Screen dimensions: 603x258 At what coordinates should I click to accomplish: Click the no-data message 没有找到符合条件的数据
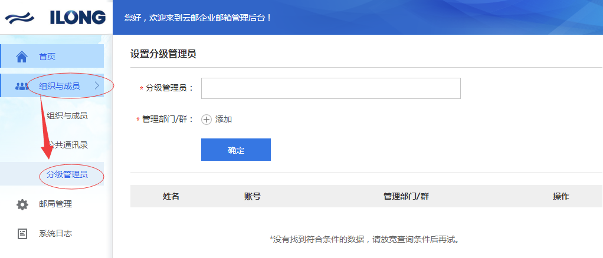point(365,240)
